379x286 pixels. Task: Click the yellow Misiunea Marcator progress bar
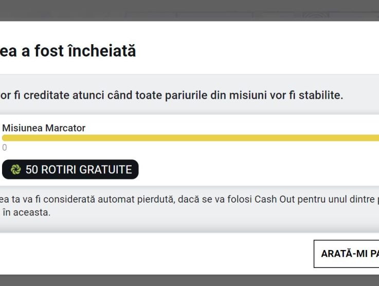coord(190,138)
